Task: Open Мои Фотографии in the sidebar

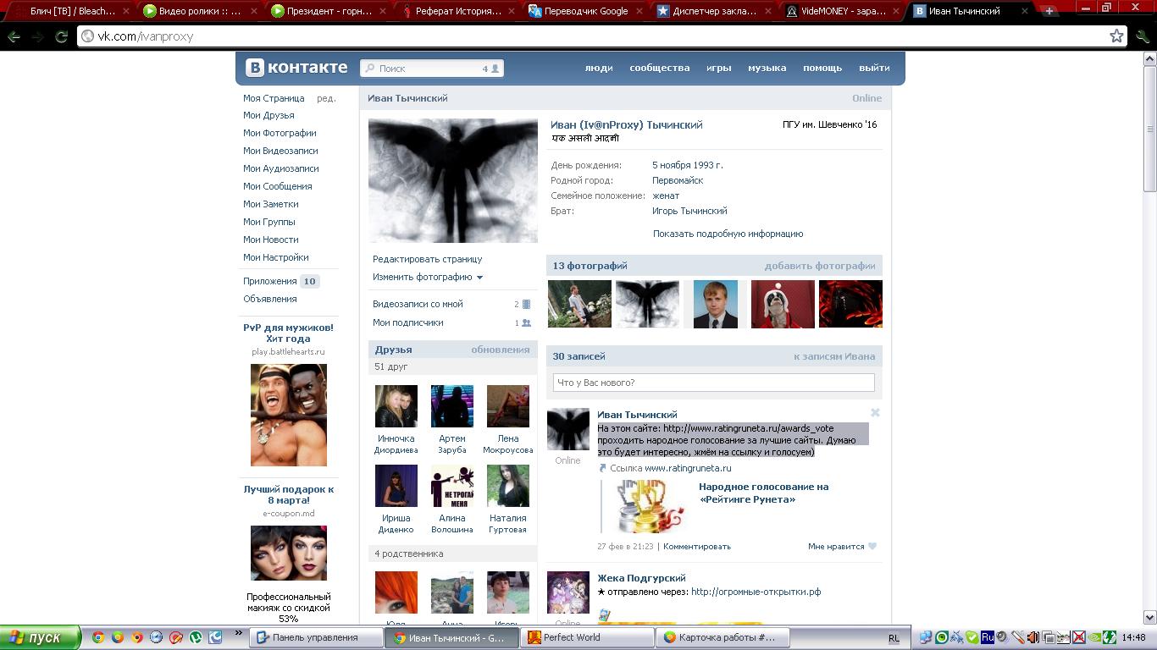Action: pyautogui.click(x=280, y=133)
